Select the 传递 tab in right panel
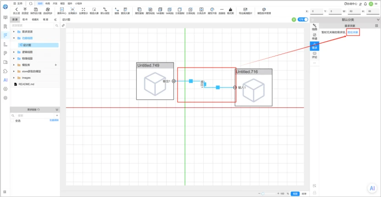Image resolution: width=381 pixels, height=197 pixels. click(314, 36)
